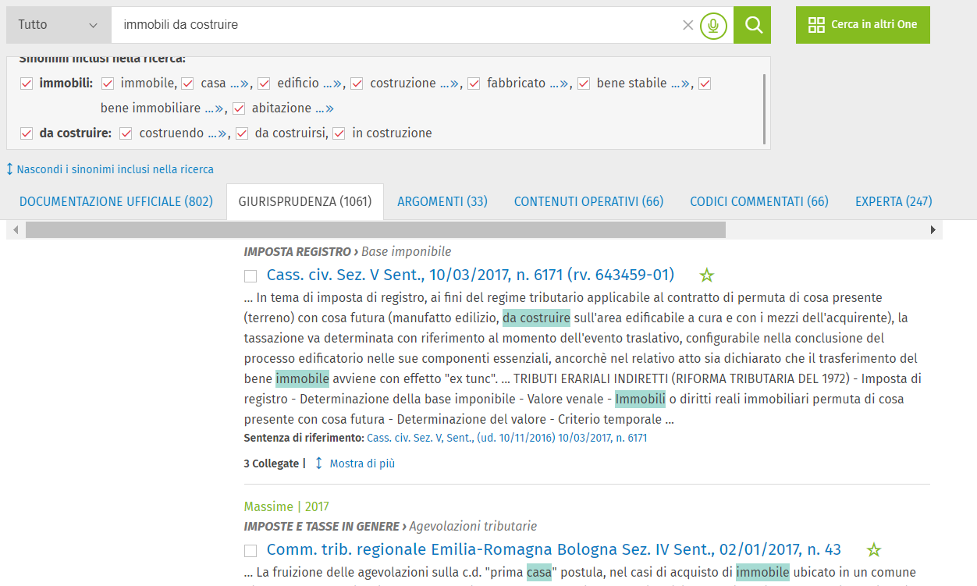Select checkbox beside Cass. civ. Sez. V result
This screenshot has height=586, width=977.
(250, 276)
